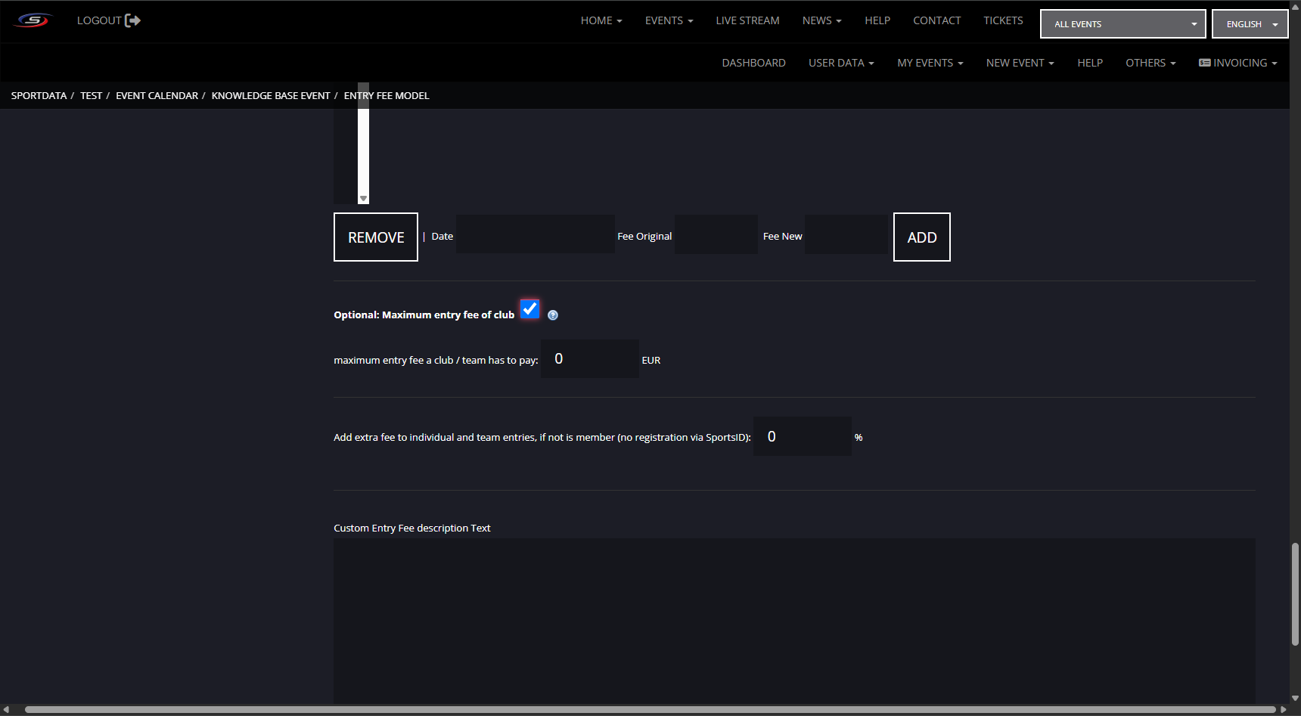The height and width of the screenshot is (716, 1301).
Task: Click the maximum entry fee EUR field
Action: (x=590, y=359)
